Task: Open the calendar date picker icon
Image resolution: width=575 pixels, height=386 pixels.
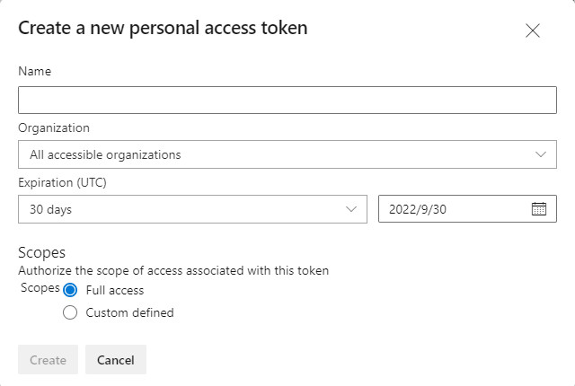Action: pyautogui.click(x=539, y=209)
